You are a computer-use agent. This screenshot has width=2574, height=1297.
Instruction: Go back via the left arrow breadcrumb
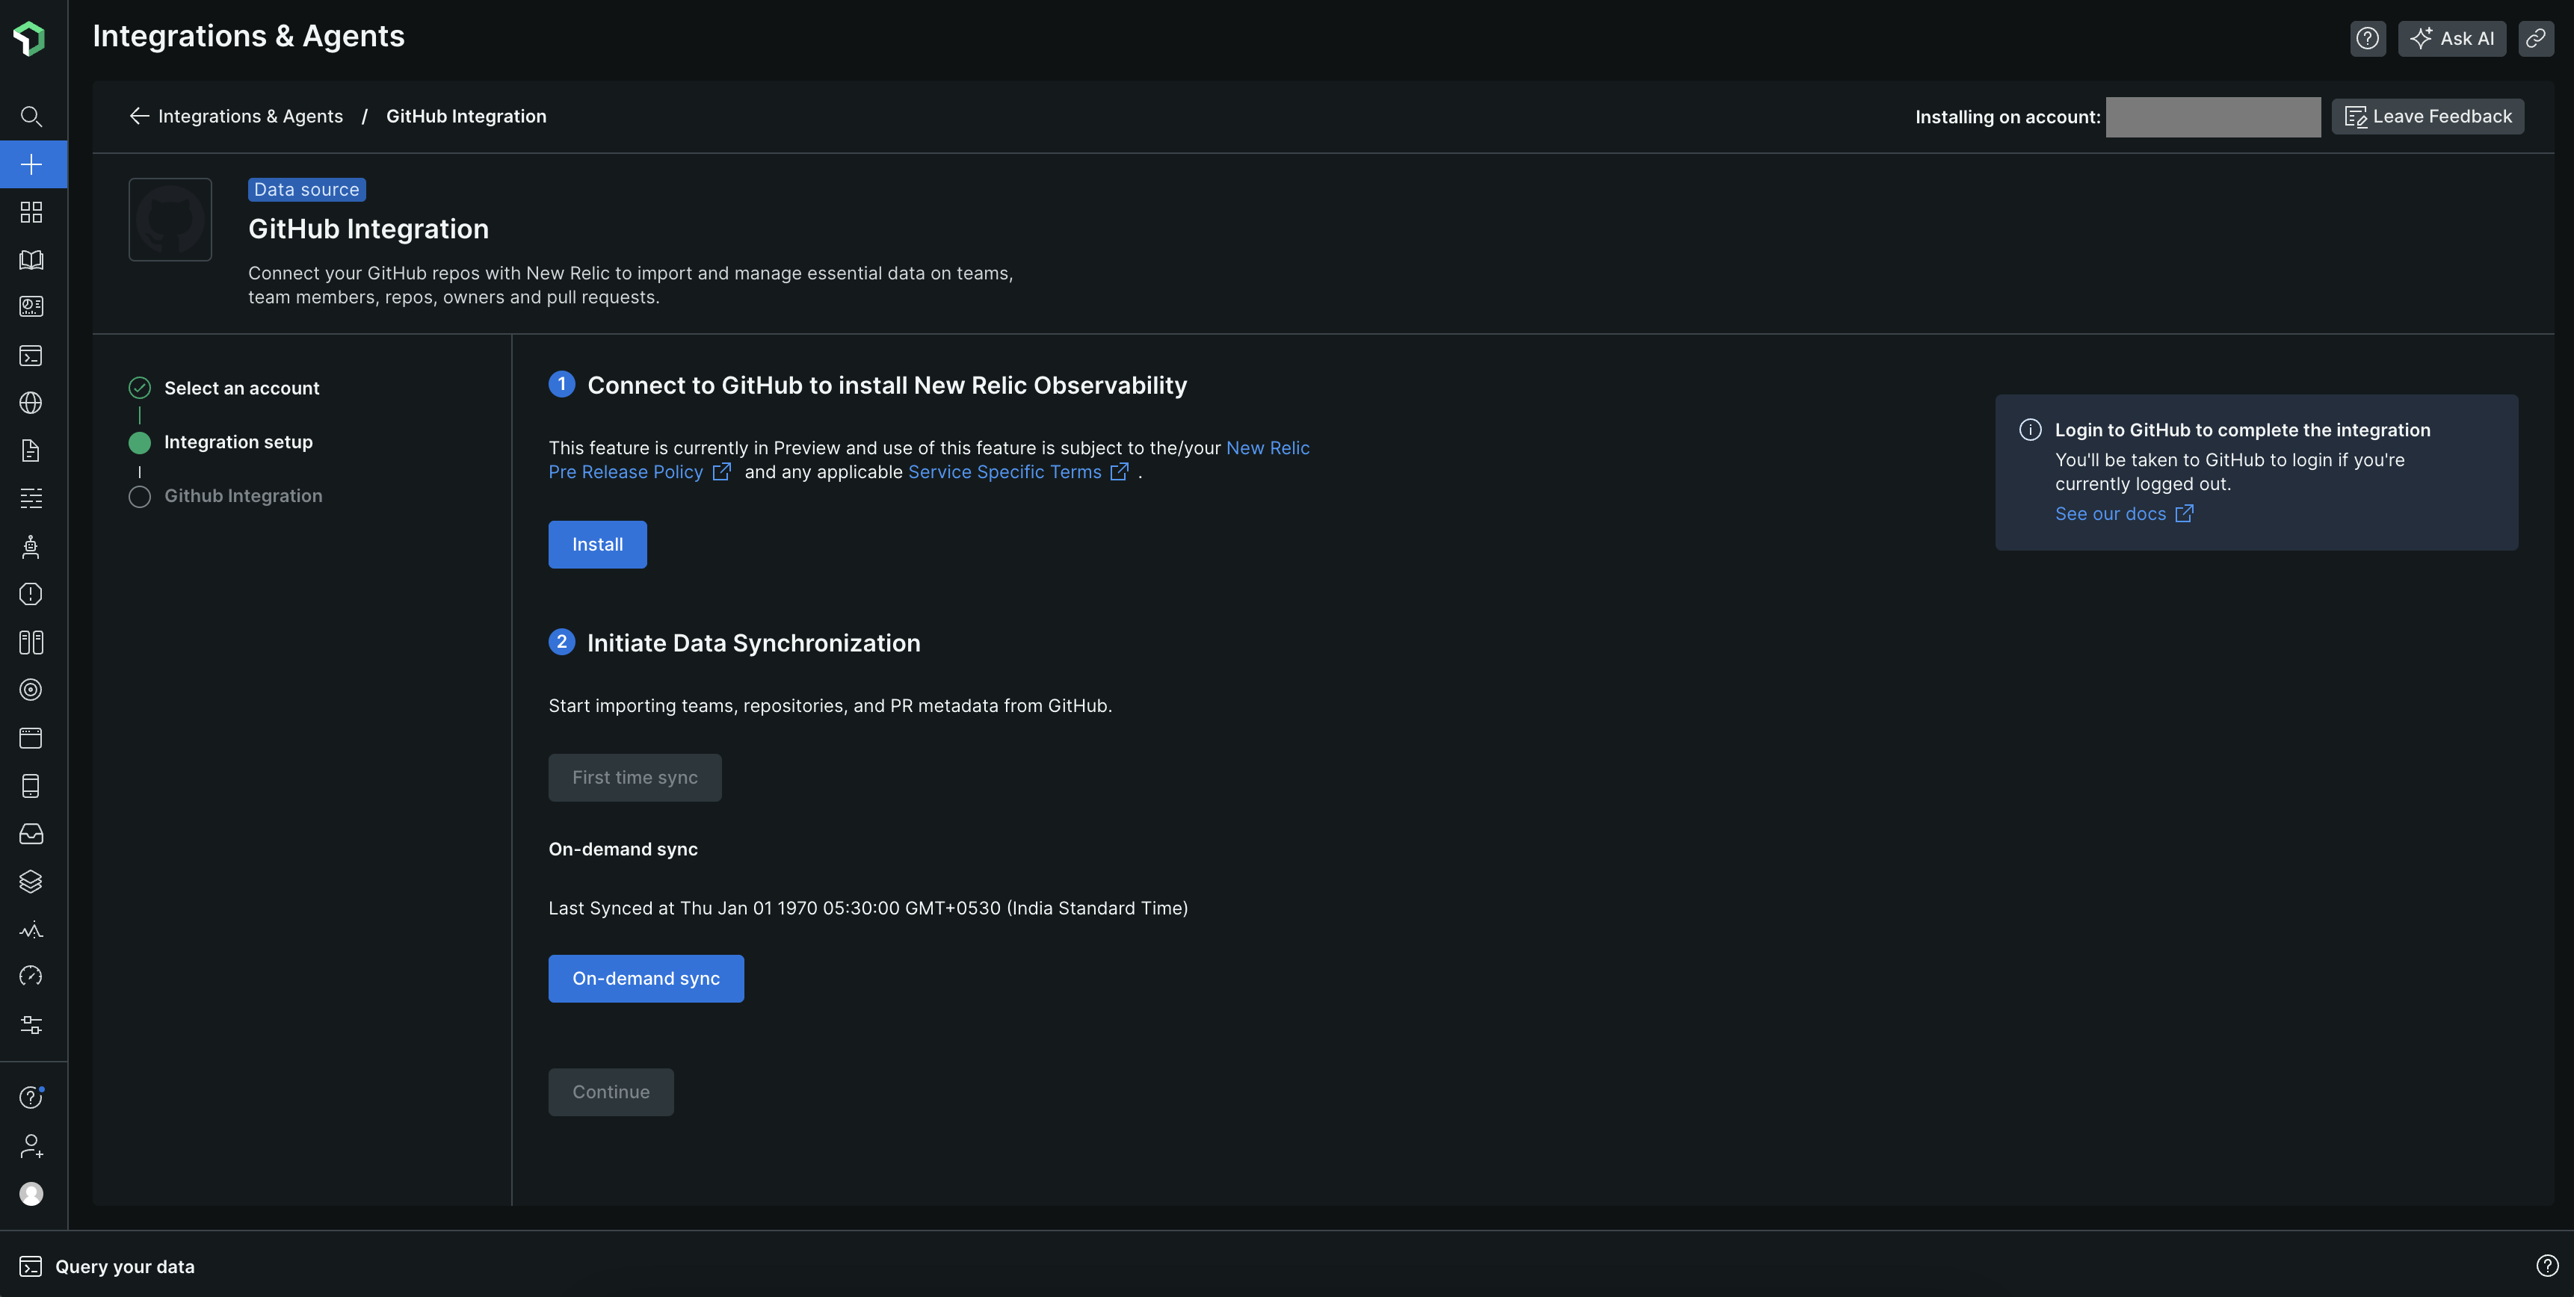[139, 116]
